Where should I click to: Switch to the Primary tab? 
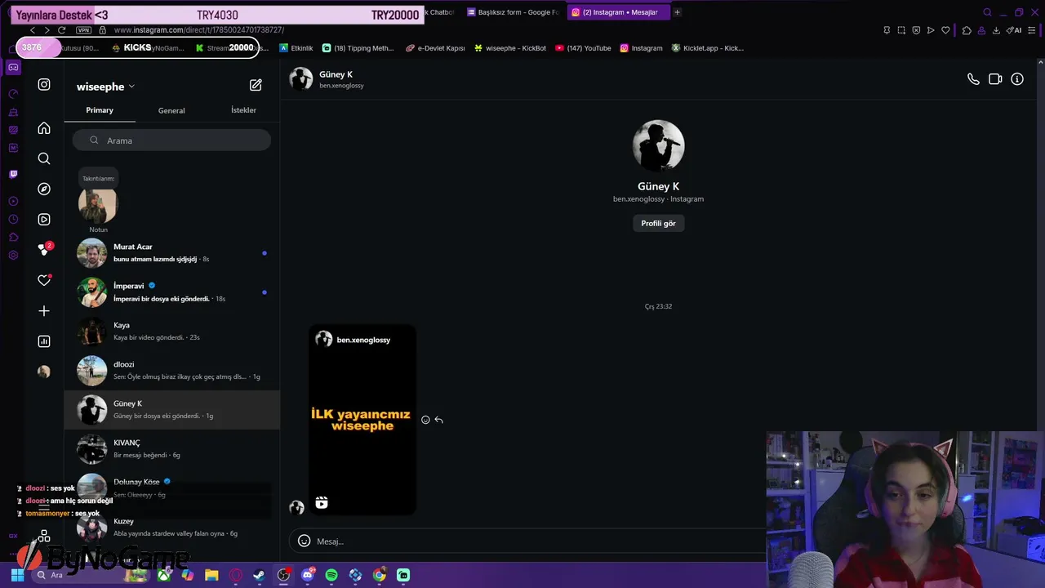pos(100,110)
